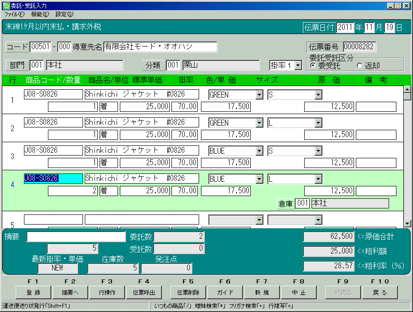Screen dimensions: 413x312
Task: Click the 得意先名 field 有限会社モード・オオハシ
Action: pyautogui.click(x=160, y=47)
